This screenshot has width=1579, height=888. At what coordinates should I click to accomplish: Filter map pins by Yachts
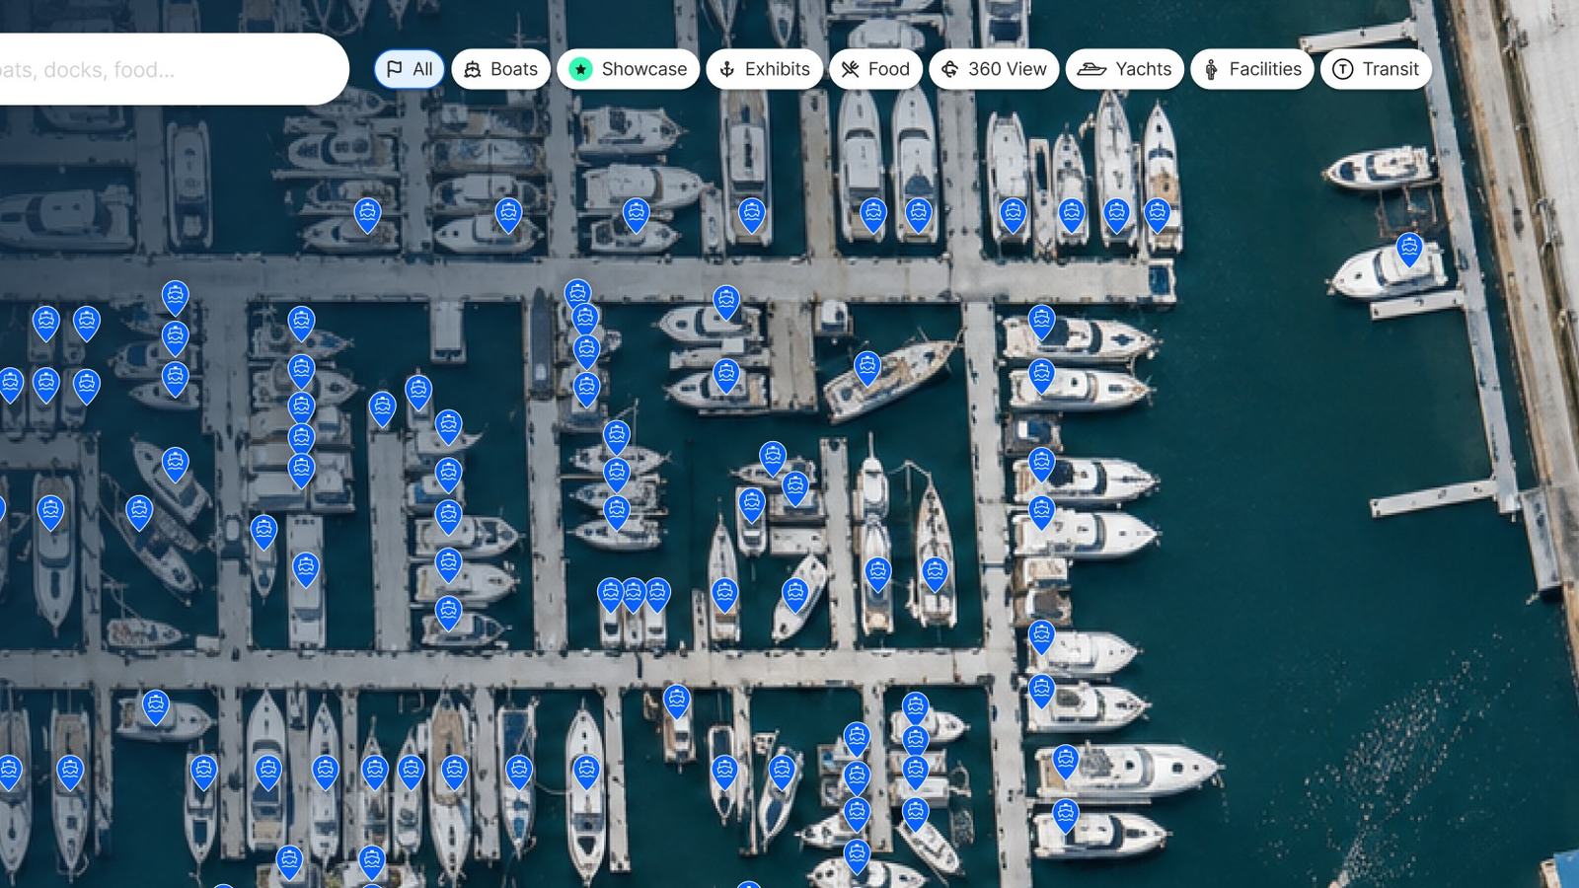pyautogui.click(x=1124, y=69)
